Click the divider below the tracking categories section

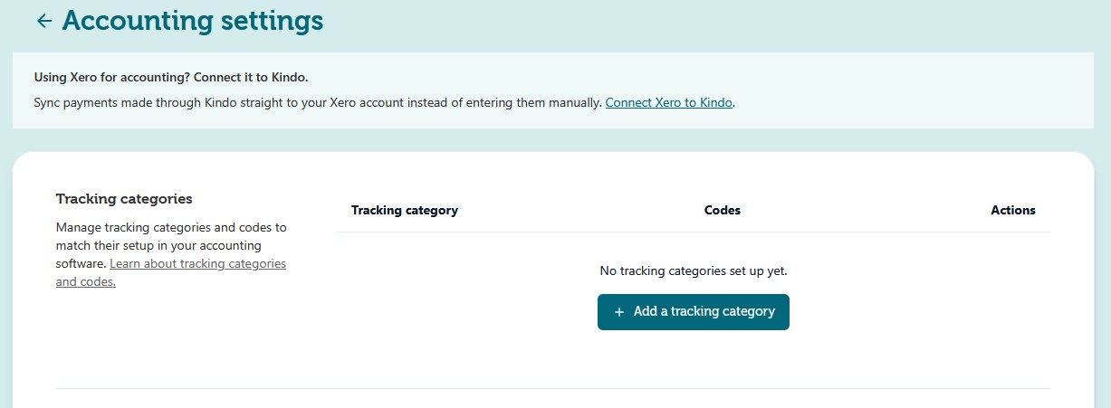(x=552, y=389)
